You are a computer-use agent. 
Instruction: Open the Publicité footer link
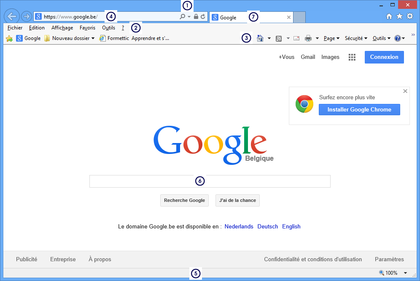point(27,260)
